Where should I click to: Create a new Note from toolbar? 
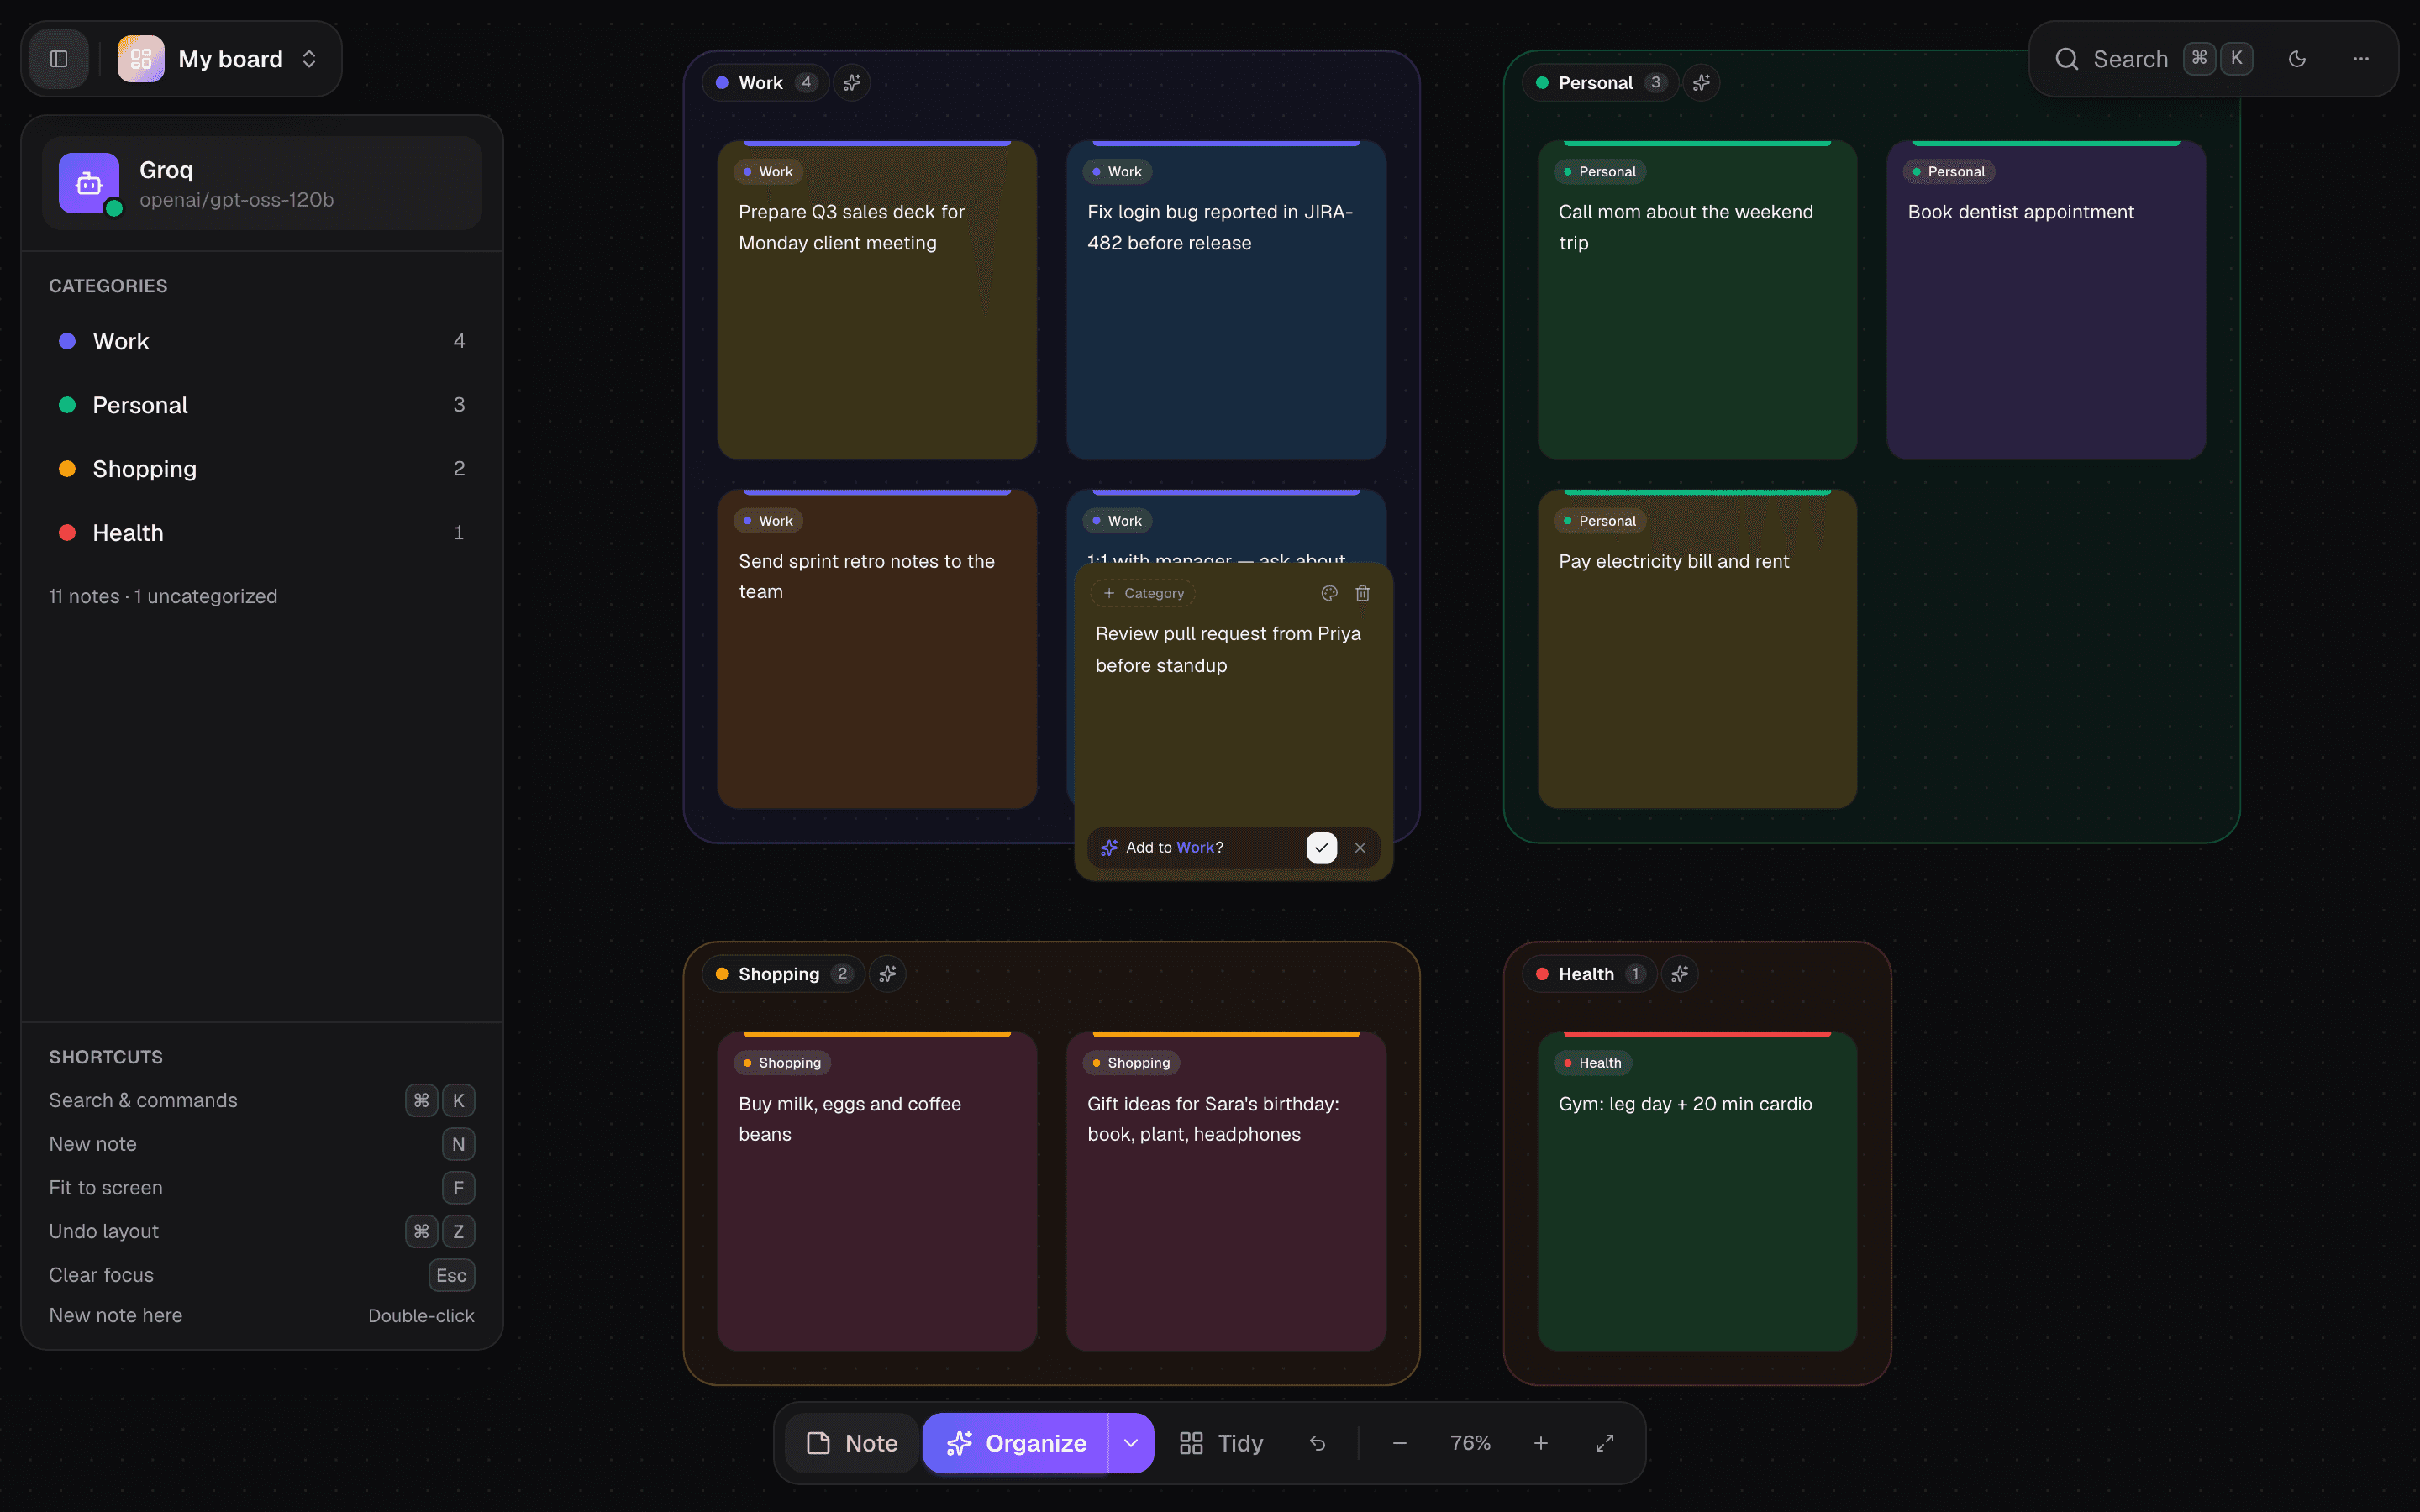852,1443
